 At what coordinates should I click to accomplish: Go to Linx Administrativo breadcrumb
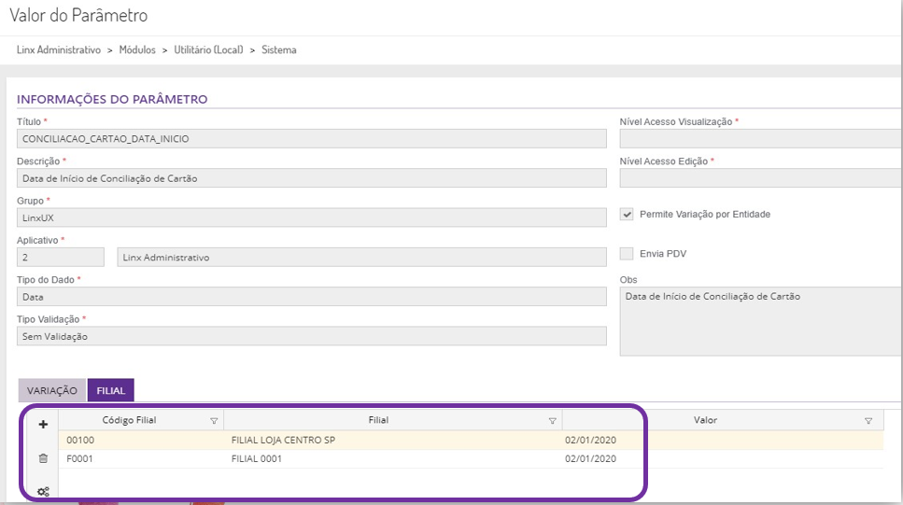(59, 50)
